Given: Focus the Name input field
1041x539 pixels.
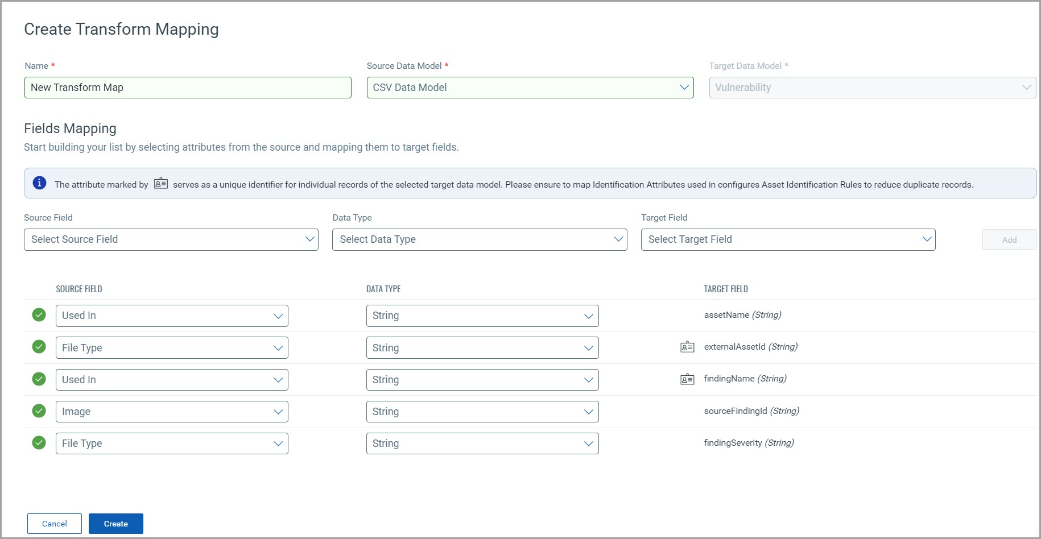Looking at the screenshot, I should pyautogui.click(x=188, y=88).
